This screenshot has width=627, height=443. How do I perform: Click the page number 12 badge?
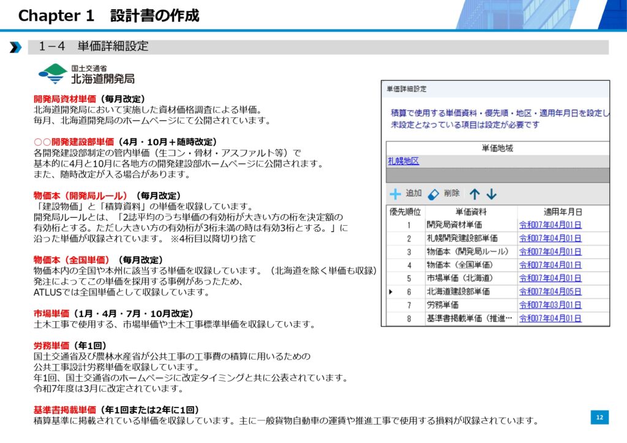(599, 417)
